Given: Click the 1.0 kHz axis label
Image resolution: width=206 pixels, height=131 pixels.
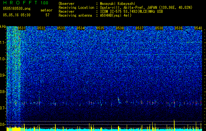Looking at the screenshot, I should (3, 59).
